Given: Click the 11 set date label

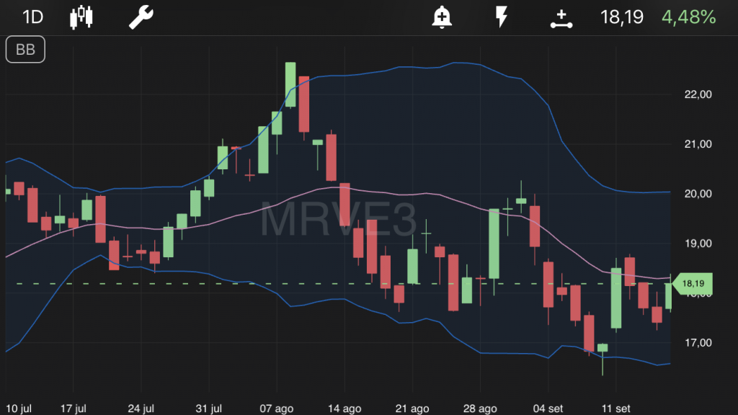Looking at the screenshot, I should point(616,409).
